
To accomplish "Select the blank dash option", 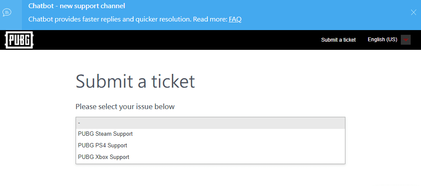I will 210,123.
